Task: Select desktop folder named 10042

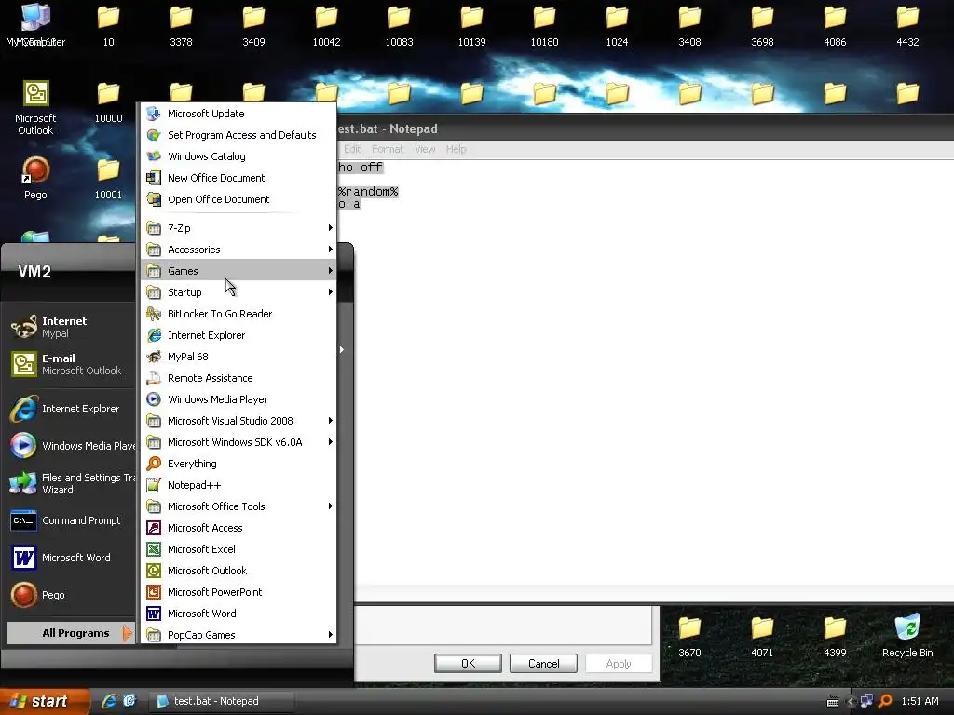Action: (x=326, y=25)
